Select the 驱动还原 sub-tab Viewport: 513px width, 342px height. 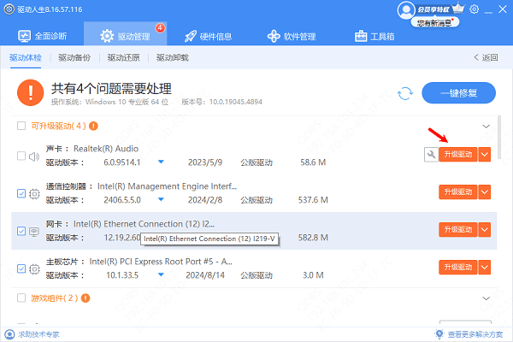coord(124,57)
